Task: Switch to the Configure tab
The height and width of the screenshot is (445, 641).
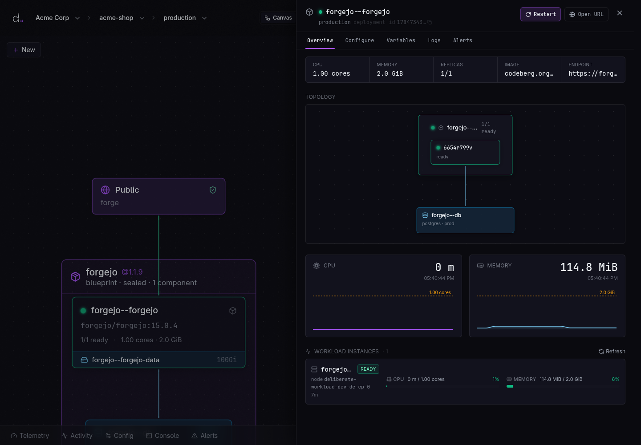Action: coord(360,40)
